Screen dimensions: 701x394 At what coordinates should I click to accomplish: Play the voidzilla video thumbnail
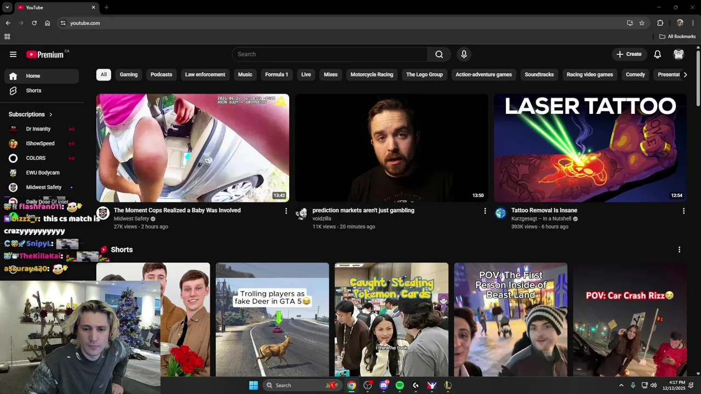point(392,148)
